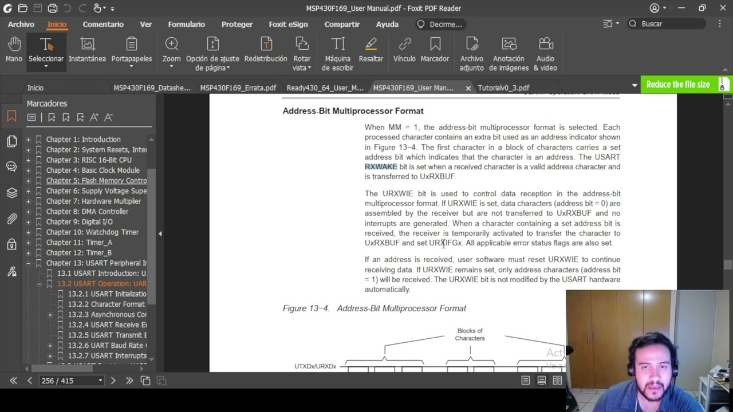Click the print icon in title bar
The height and width of the screenshot is (412, 733).
52,8
